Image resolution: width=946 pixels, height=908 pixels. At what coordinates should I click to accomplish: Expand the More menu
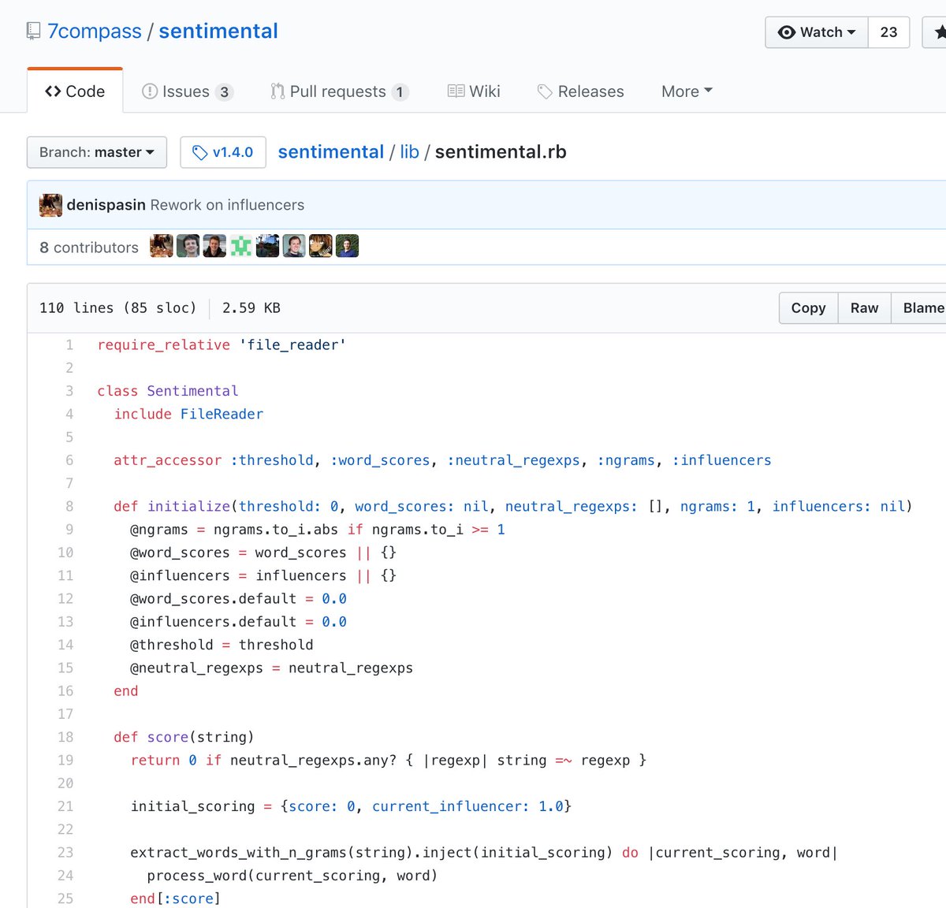click(x=687, y=91)
